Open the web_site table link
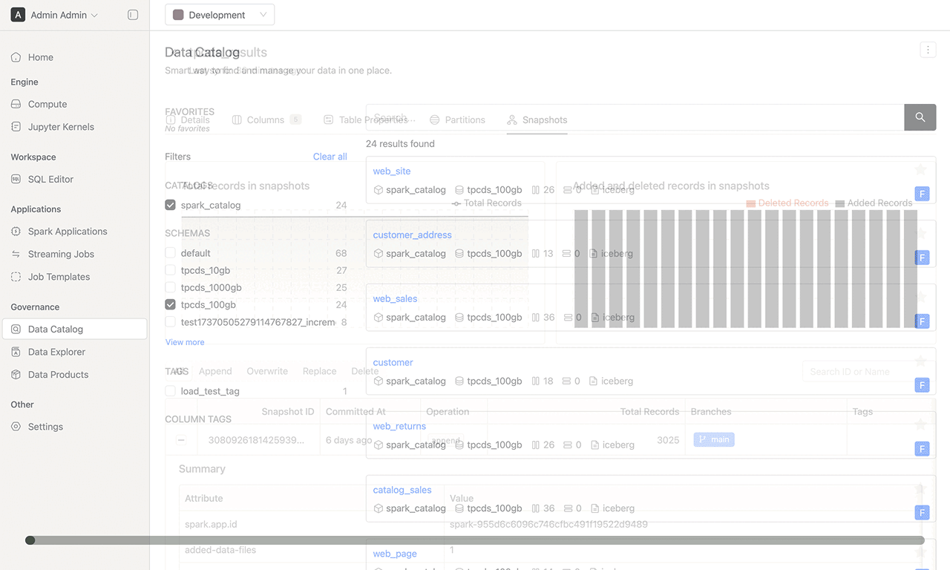 (392, 171)
